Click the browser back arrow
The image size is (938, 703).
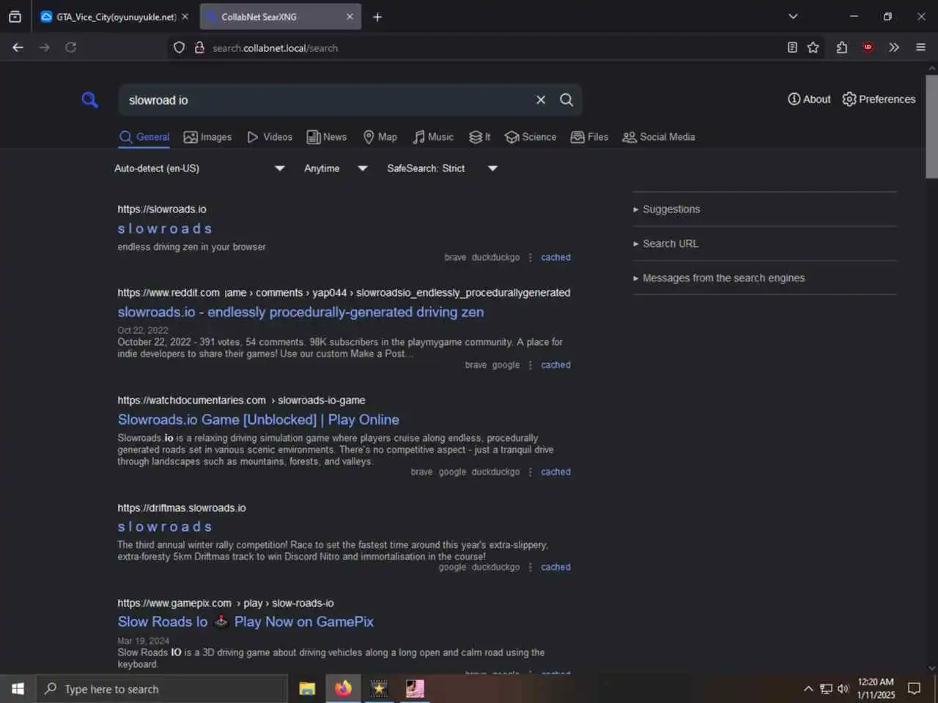coord(18,48)
